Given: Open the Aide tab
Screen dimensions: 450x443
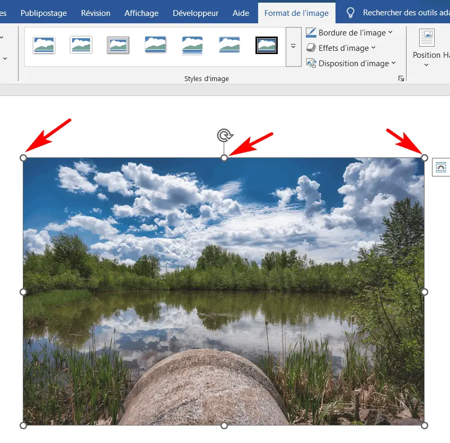Looking at the screenshot, I should tap(241, 13).
